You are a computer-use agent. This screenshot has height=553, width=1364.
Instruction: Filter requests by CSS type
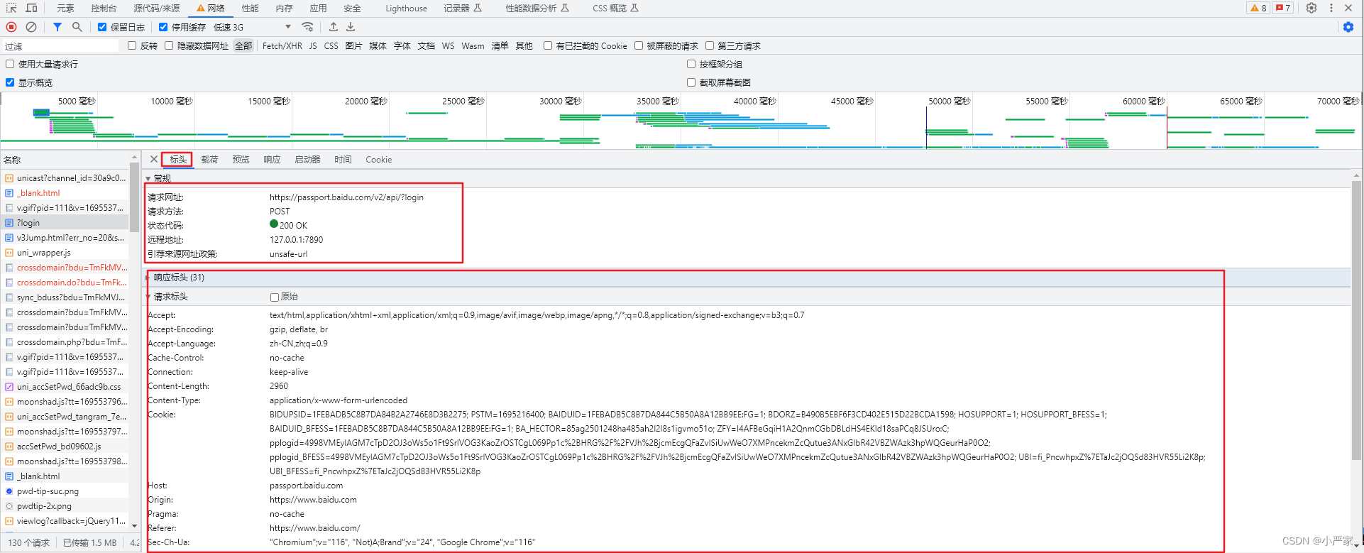[x=331, y=45]
